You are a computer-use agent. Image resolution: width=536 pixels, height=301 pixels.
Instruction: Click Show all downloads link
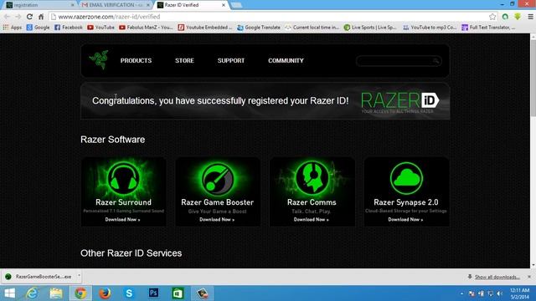coord(497,277)
